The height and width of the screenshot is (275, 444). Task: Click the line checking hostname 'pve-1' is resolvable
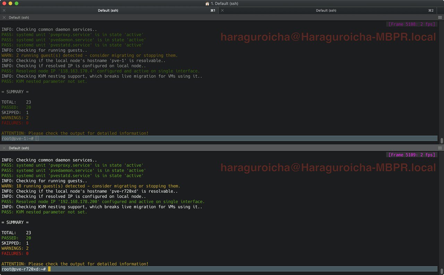[x=84, y=61]
